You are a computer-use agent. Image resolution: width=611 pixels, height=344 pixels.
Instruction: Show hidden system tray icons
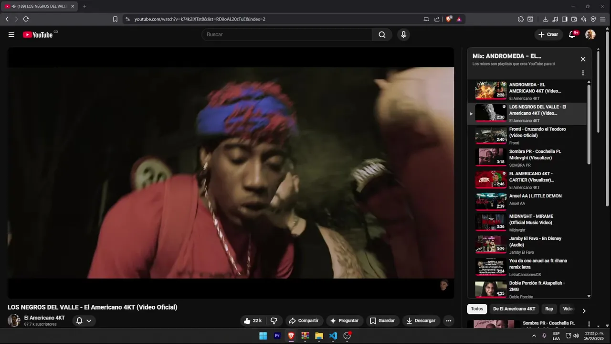pos(534,336)
